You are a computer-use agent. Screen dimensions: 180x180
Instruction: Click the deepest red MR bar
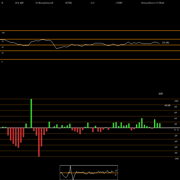[39, 142]
